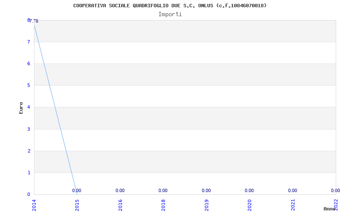Click the 0.00 value above 2020

coord(249,190)
